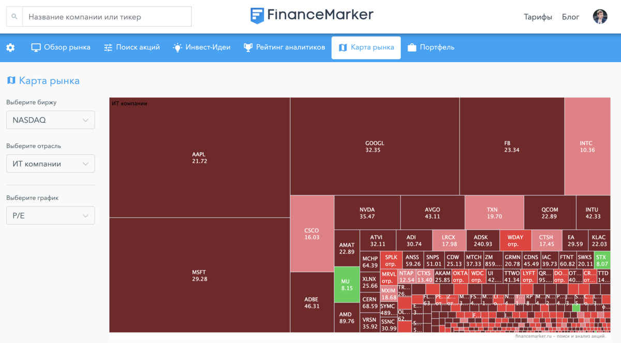This screenshot has height=343, width=621.
Task: Click the FinanceMarker flag logo
Action: pyautogui.click(x=258, y=15)
